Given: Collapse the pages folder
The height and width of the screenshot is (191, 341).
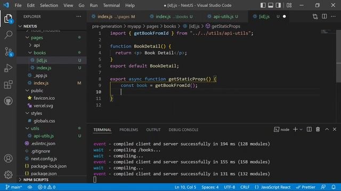Looking at the screenshot, I should click(52, 38).
